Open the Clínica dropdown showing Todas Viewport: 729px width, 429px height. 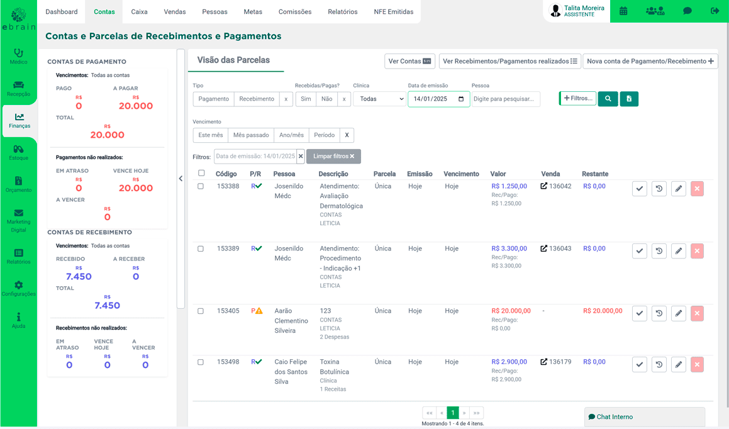pyautogui.click(x=379, y=99)
